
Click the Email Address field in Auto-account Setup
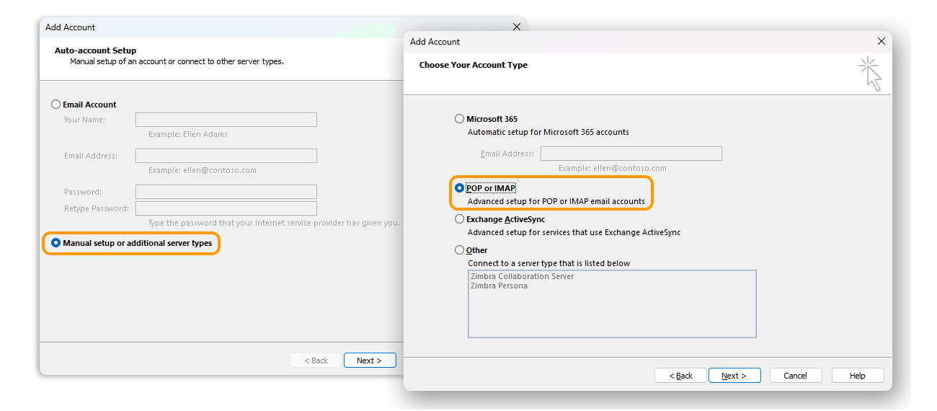226,156
